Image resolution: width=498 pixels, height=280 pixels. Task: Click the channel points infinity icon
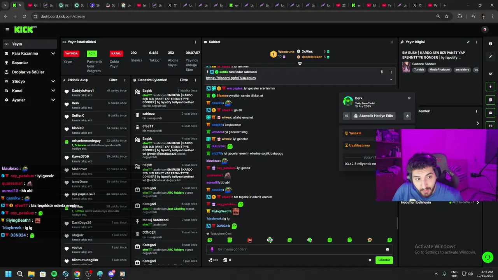213,260
